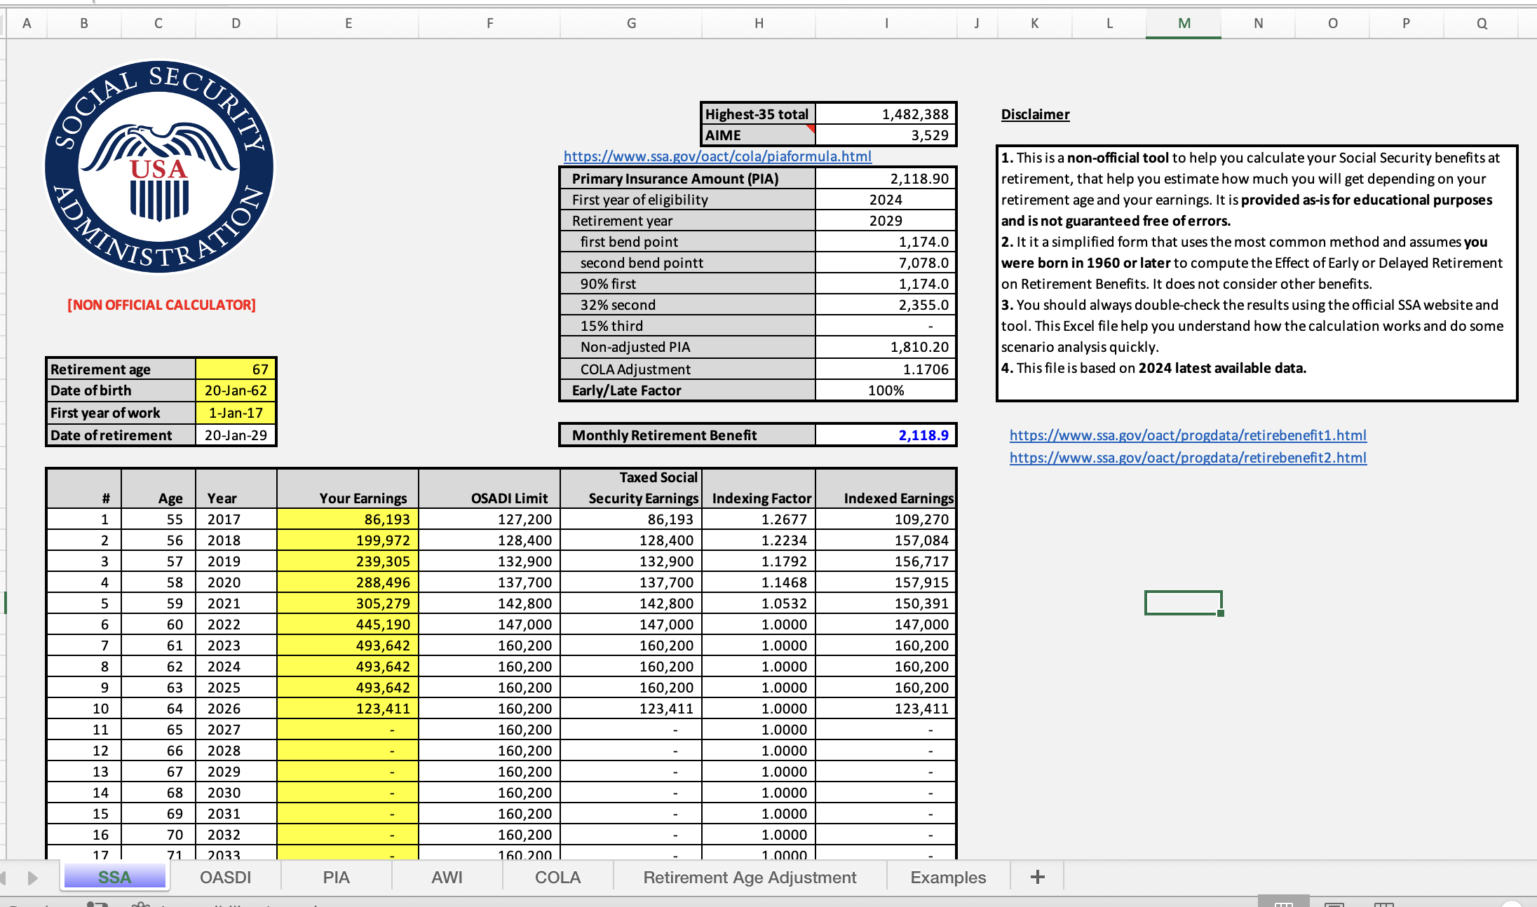Viewport: 1537px width, 907px height.
Task: Go to the COLA sheet tab
Action: (x=557, y=877)
